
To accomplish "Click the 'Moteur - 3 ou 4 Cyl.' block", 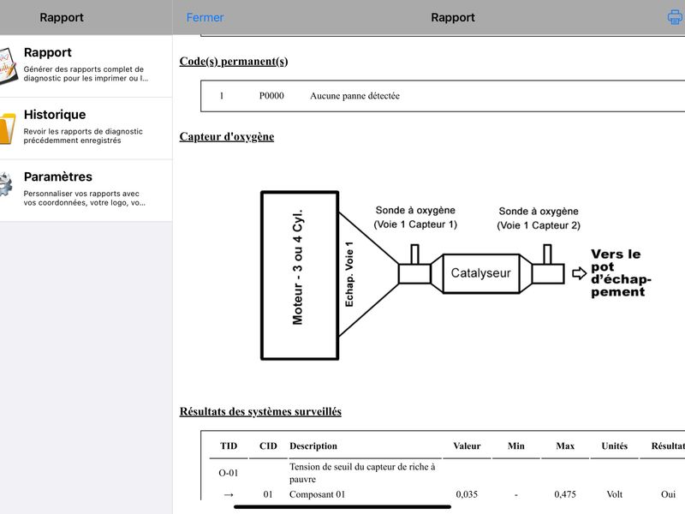I will coord(300,275).
